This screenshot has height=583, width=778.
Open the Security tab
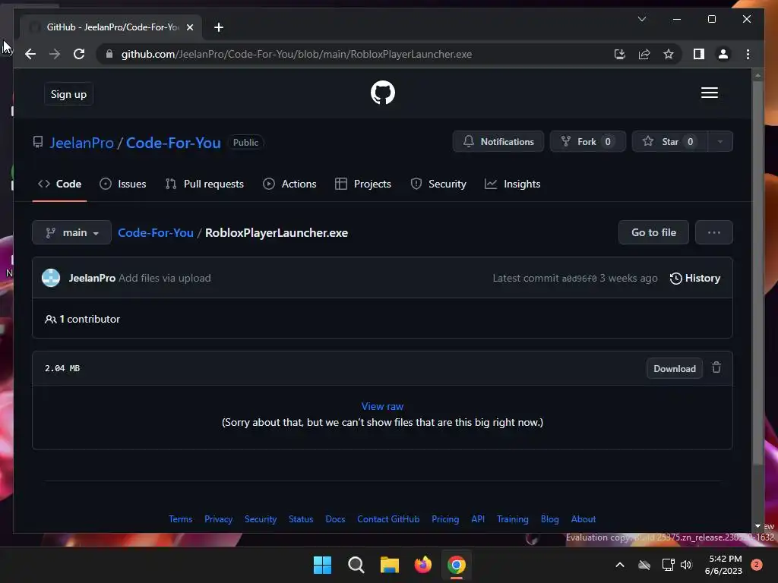pyautogui.click(x=438, y=184)
